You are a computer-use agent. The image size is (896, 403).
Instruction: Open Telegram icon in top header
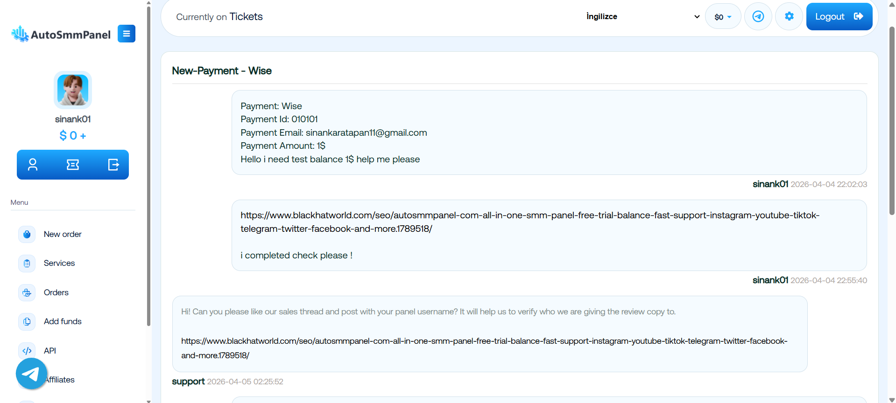[758, 17]
